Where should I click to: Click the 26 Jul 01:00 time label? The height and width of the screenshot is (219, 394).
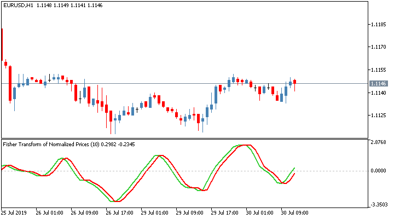coord(49,213)
